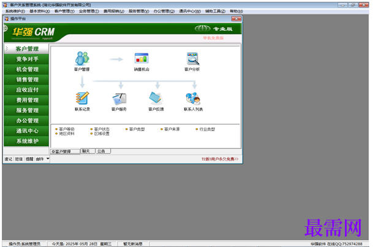Click the 邮件 toolbar item

pyautogui.click(x=40, y=159)
